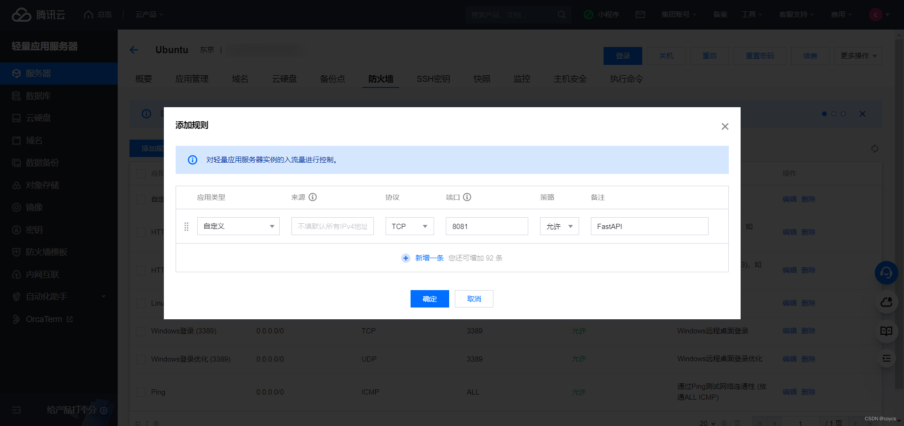Switch to the 应用管理 tab
This screenshot has height=426, width=904.
pos(192,79)
